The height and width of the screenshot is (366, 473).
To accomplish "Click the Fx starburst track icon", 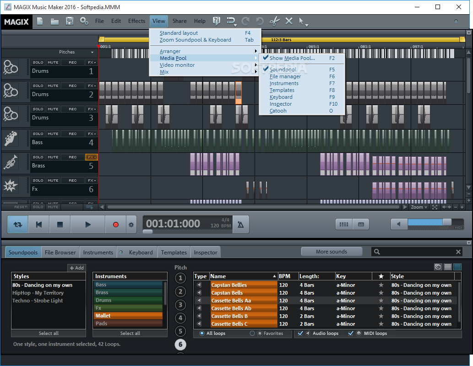I will (x=11, y=186).
